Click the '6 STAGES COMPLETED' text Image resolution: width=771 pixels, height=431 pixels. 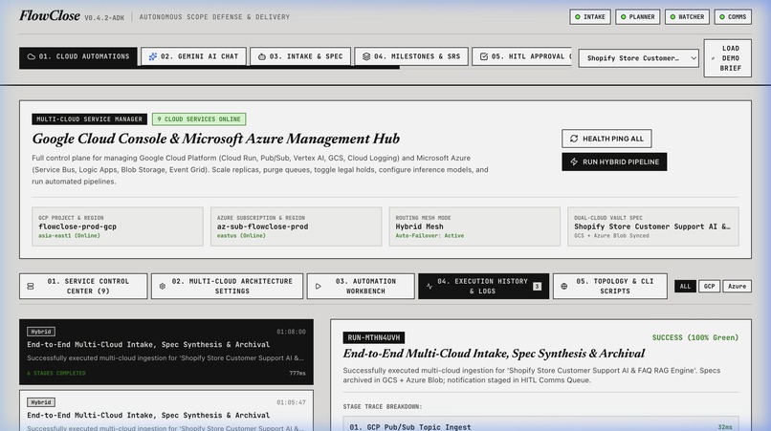click(x=56, y=373)
